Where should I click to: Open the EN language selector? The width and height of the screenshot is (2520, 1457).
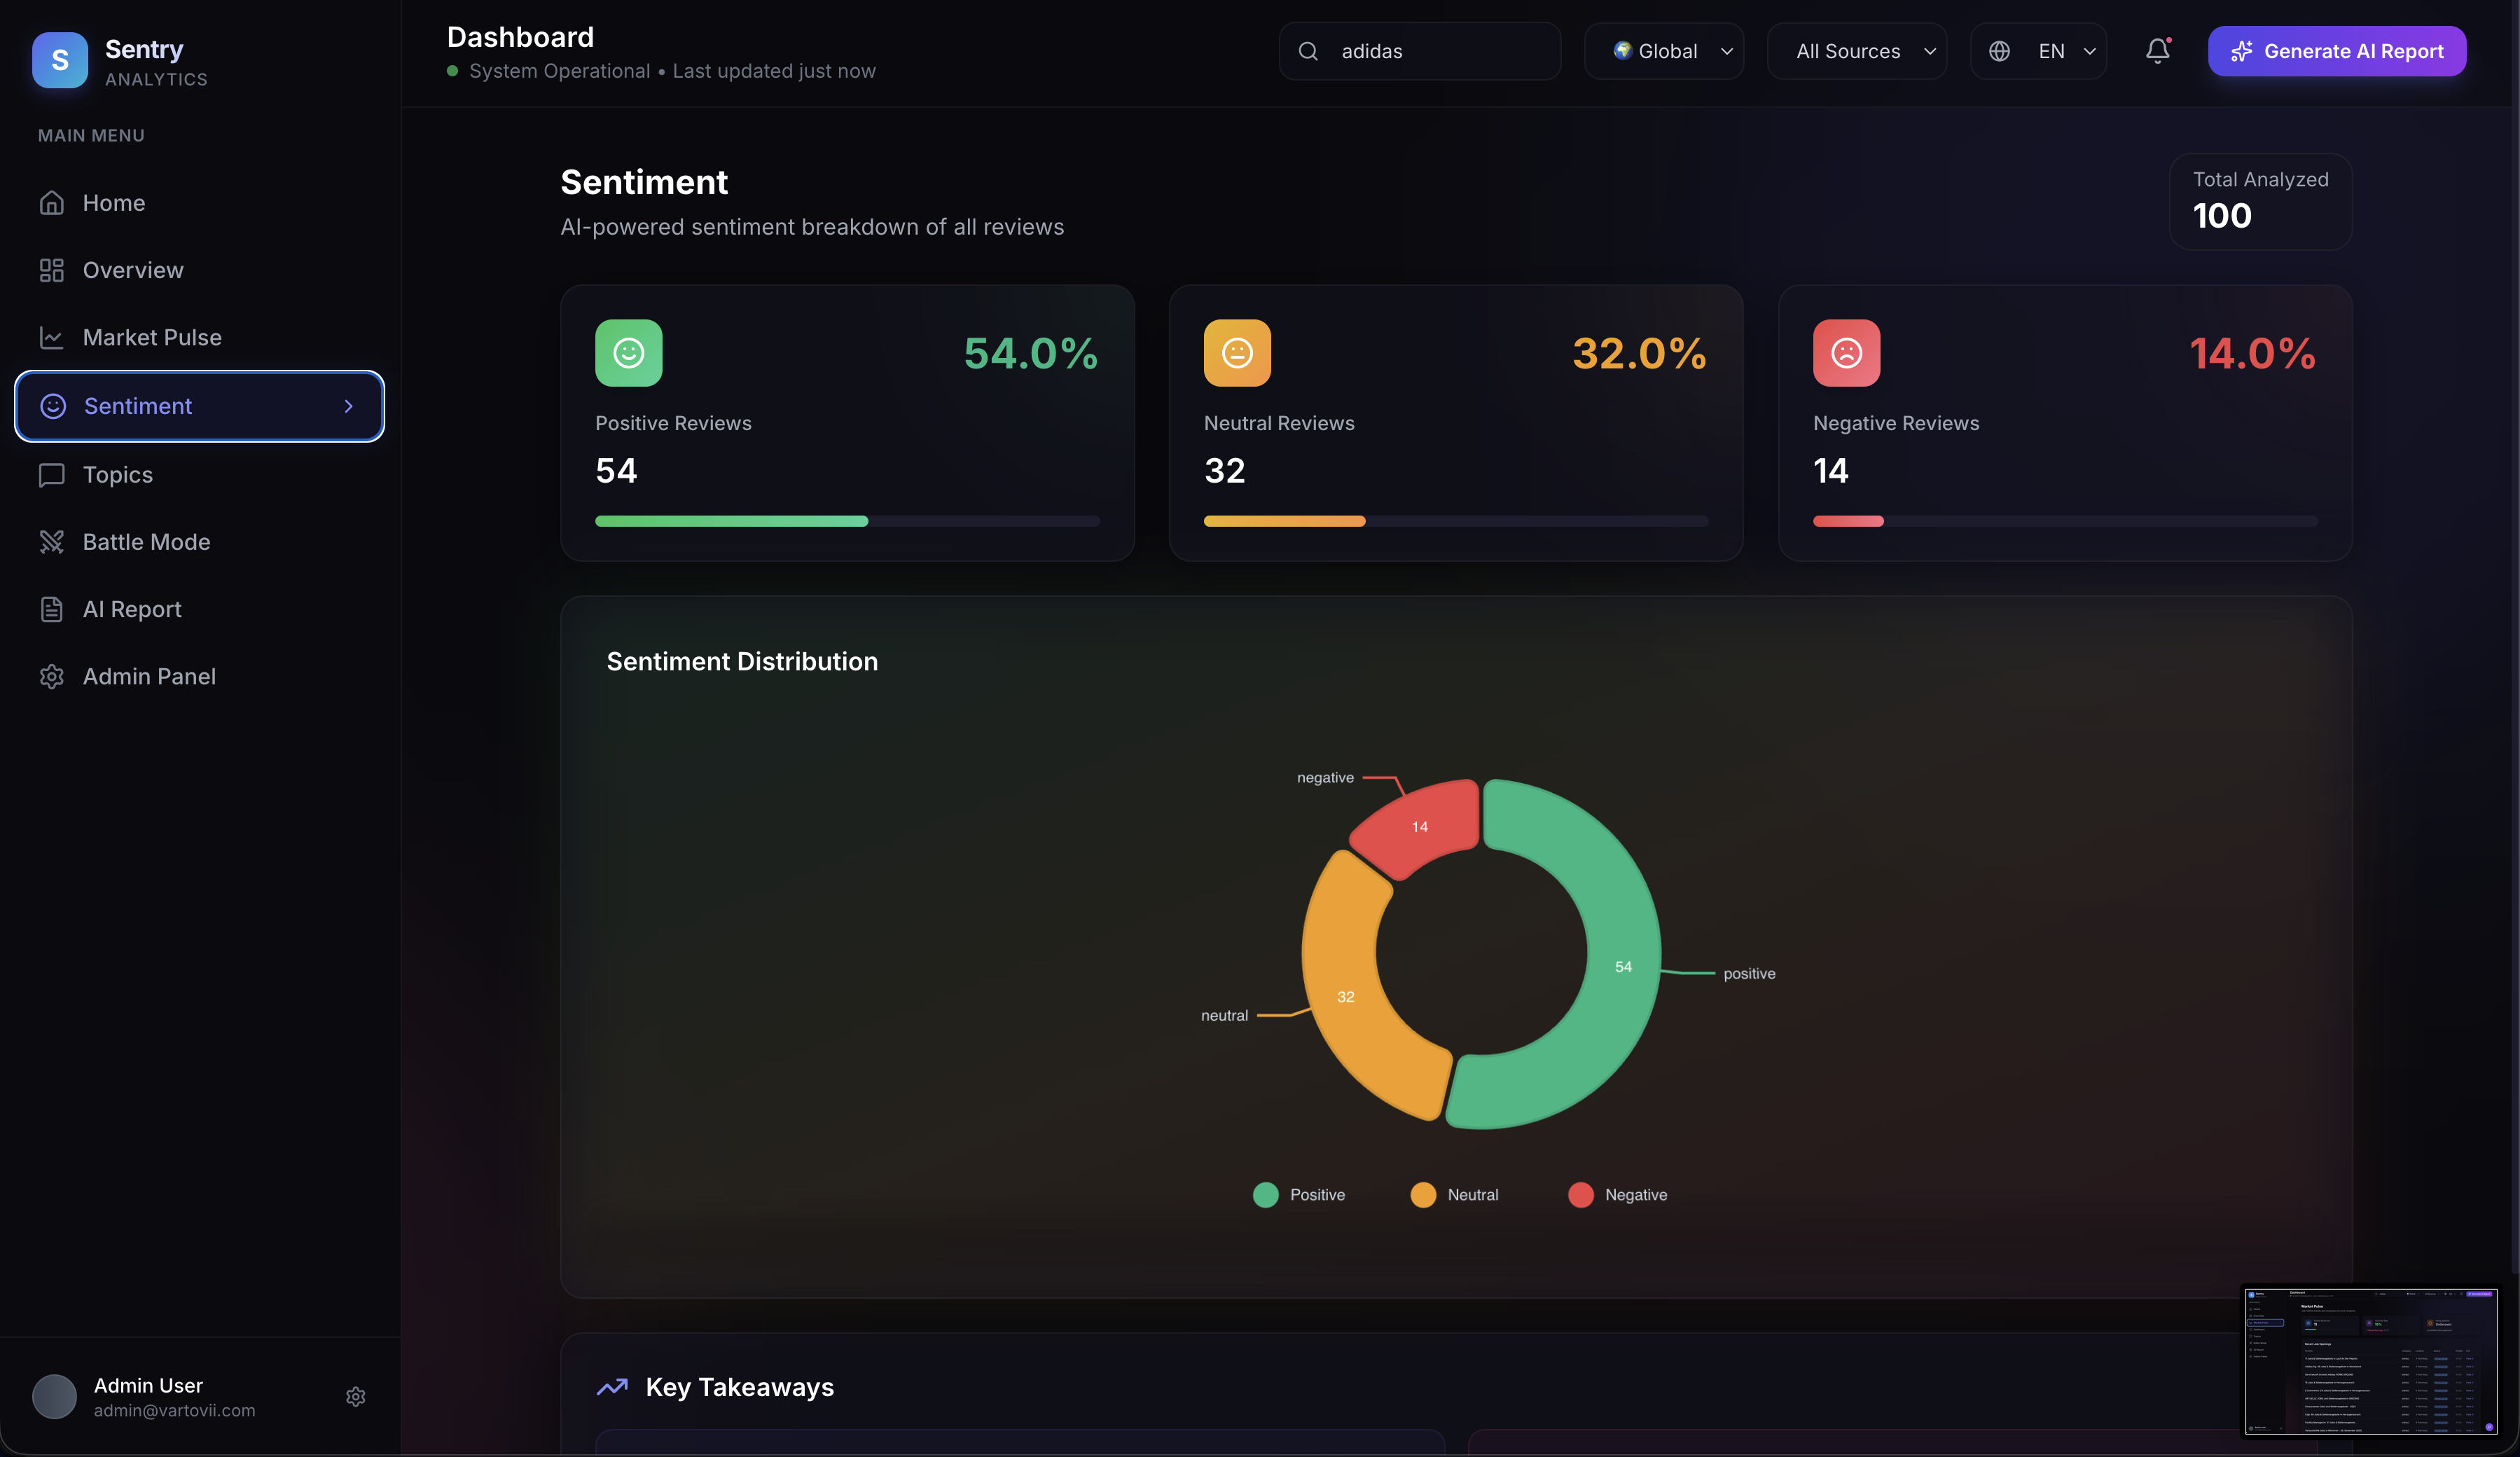(x=2038, y=51)
